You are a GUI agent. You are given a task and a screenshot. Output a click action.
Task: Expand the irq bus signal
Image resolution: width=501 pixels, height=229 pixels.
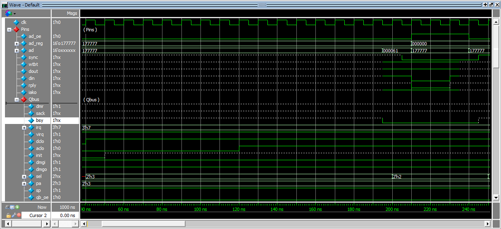coord(24,128)
